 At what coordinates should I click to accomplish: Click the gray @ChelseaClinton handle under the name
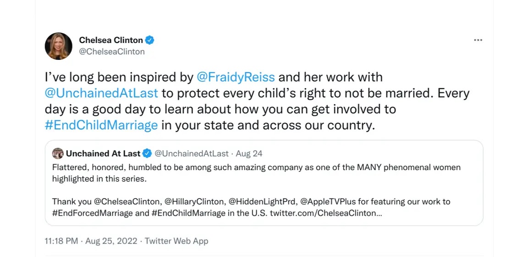point(112,52)
